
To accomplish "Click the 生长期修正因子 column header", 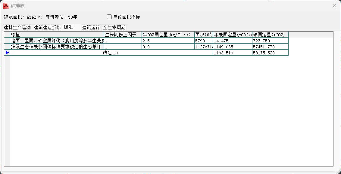I will tap(123, 35).
